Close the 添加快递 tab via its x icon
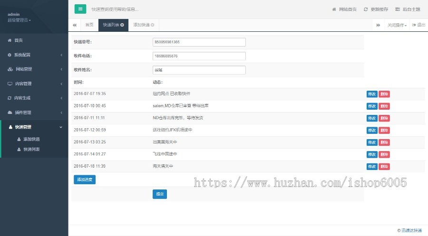Screen dimensions: 428x236 (x=153, y=25)
